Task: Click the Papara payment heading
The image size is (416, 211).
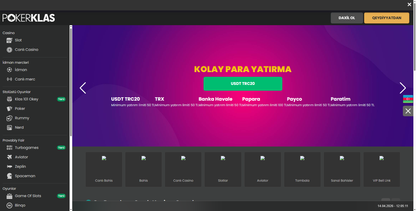Action: pyautogui.click(x=251, y=99)
